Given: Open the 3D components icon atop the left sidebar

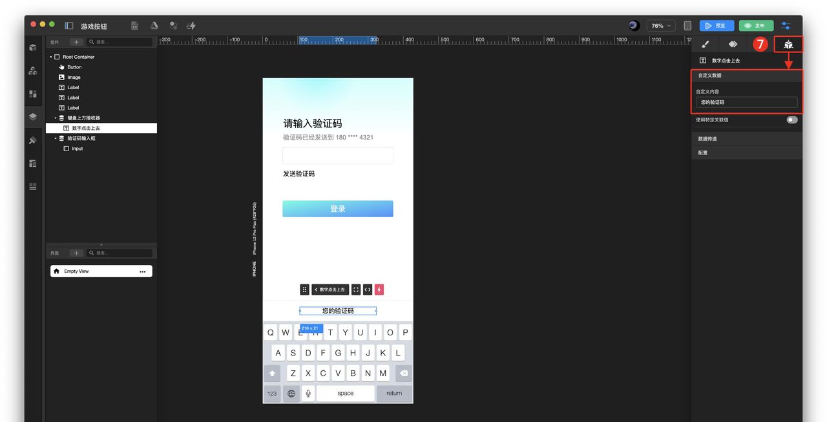Looking at the screenshot, I should pyautogui.click(x=32, y=47).
